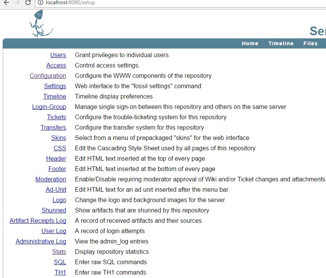This screenshot has height=278, width=326.
Task: Open the Administrative Log link
Action: pyautogui.click(x=41, y=242)
